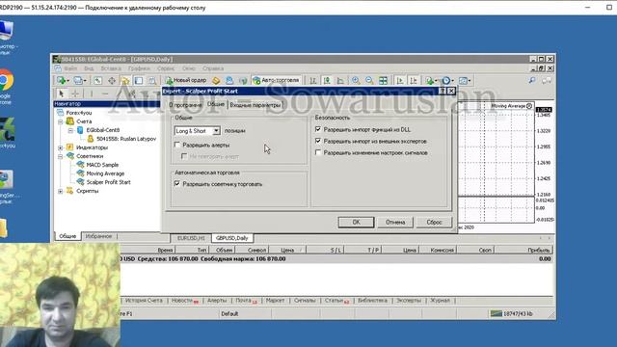This screenshot has width=617, height=347.
Task: Click the Tile Windows grid icon
Action: pyautogui.click(x=383, y=81)
